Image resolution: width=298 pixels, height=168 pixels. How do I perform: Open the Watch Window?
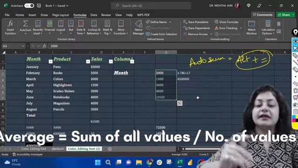[251, 28]
